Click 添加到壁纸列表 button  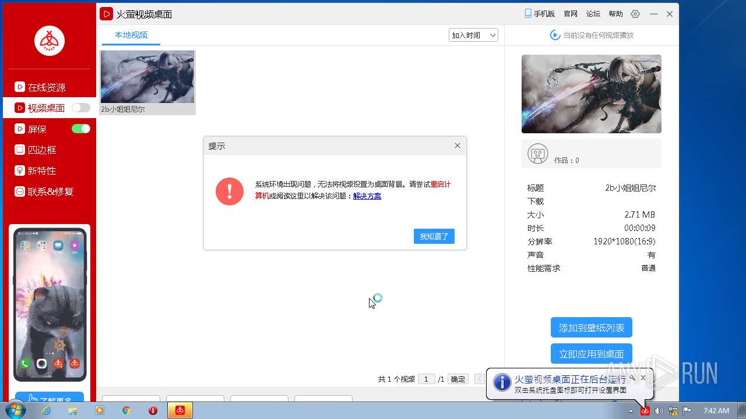coord(592,328)
